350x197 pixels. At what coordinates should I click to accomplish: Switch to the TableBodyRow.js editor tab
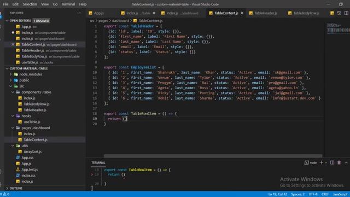[306, 13]
